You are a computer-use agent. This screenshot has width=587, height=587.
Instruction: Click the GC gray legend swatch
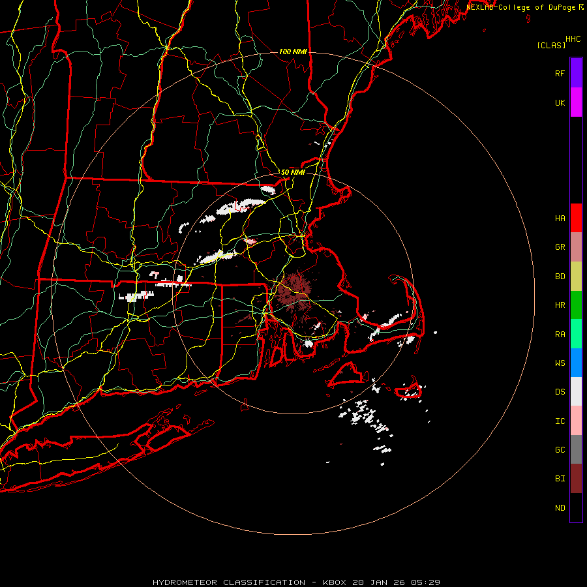point(576,449)
